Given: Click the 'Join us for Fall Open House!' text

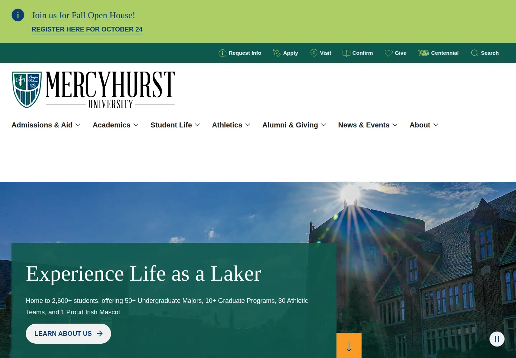Looking at the screenshot, I should 83,15.
